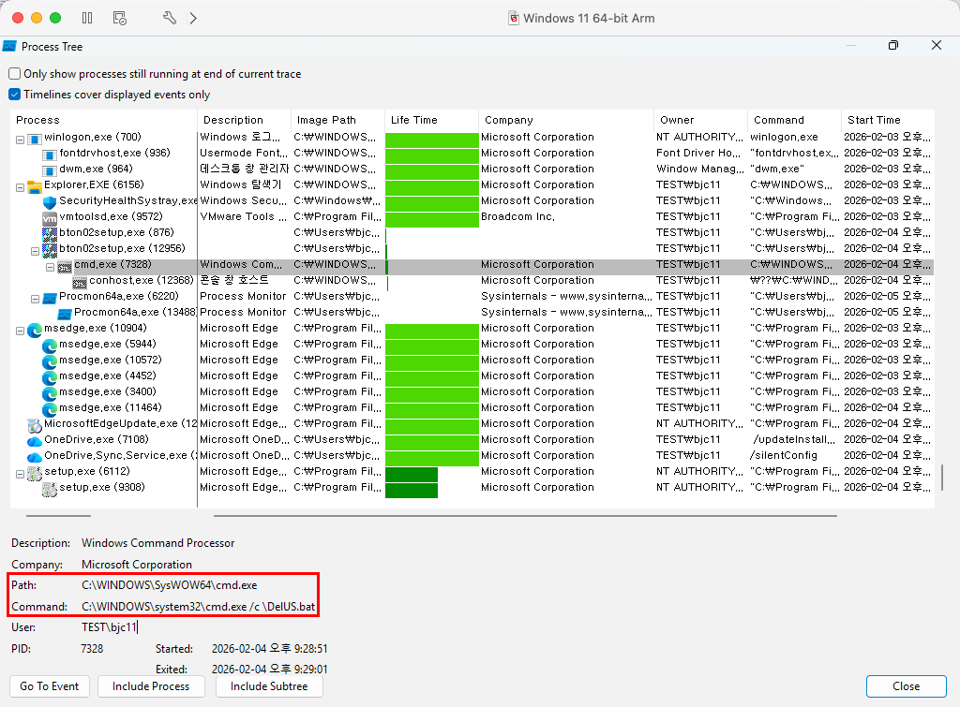Click the OneDrive.exe cloud icon
960x707 pixels.
coord(35,440)
